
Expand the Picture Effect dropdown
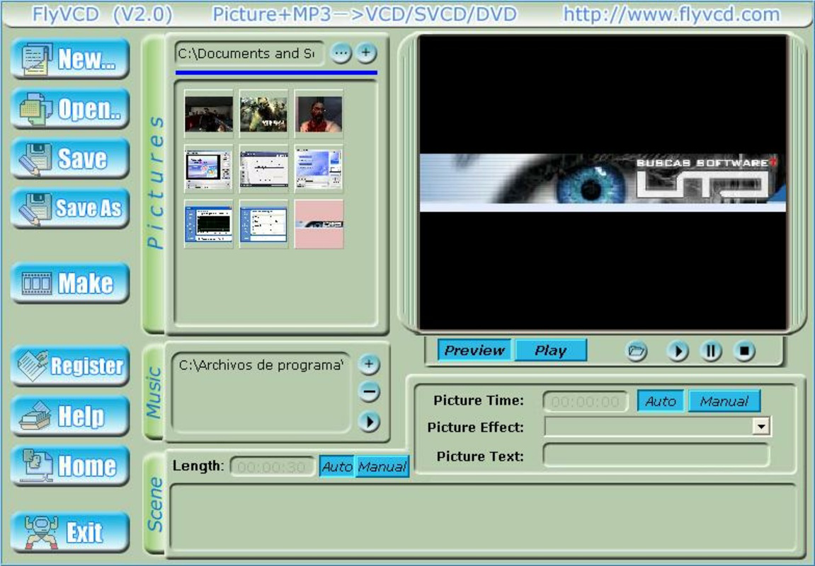coord(761,427)
